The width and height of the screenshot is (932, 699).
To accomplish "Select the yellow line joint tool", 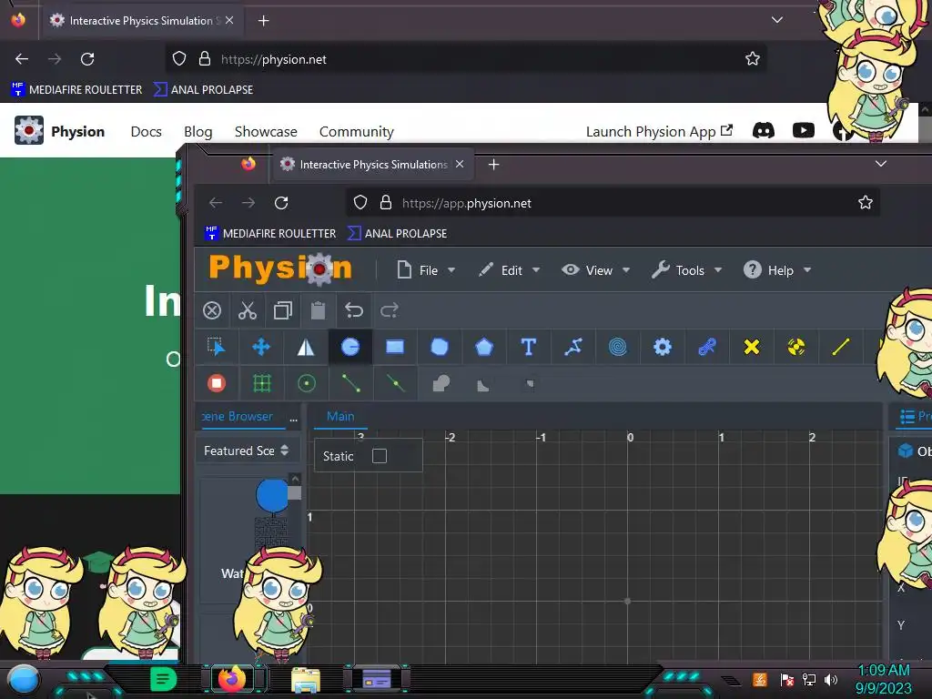I will pos(840,347).
